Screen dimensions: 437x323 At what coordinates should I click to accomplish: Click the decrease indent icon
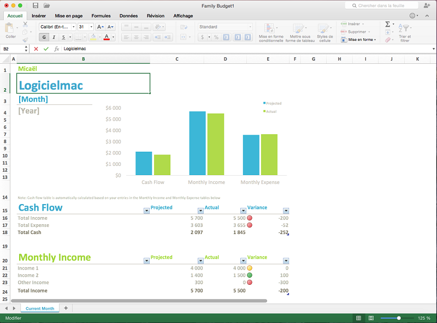coord(158,37)
